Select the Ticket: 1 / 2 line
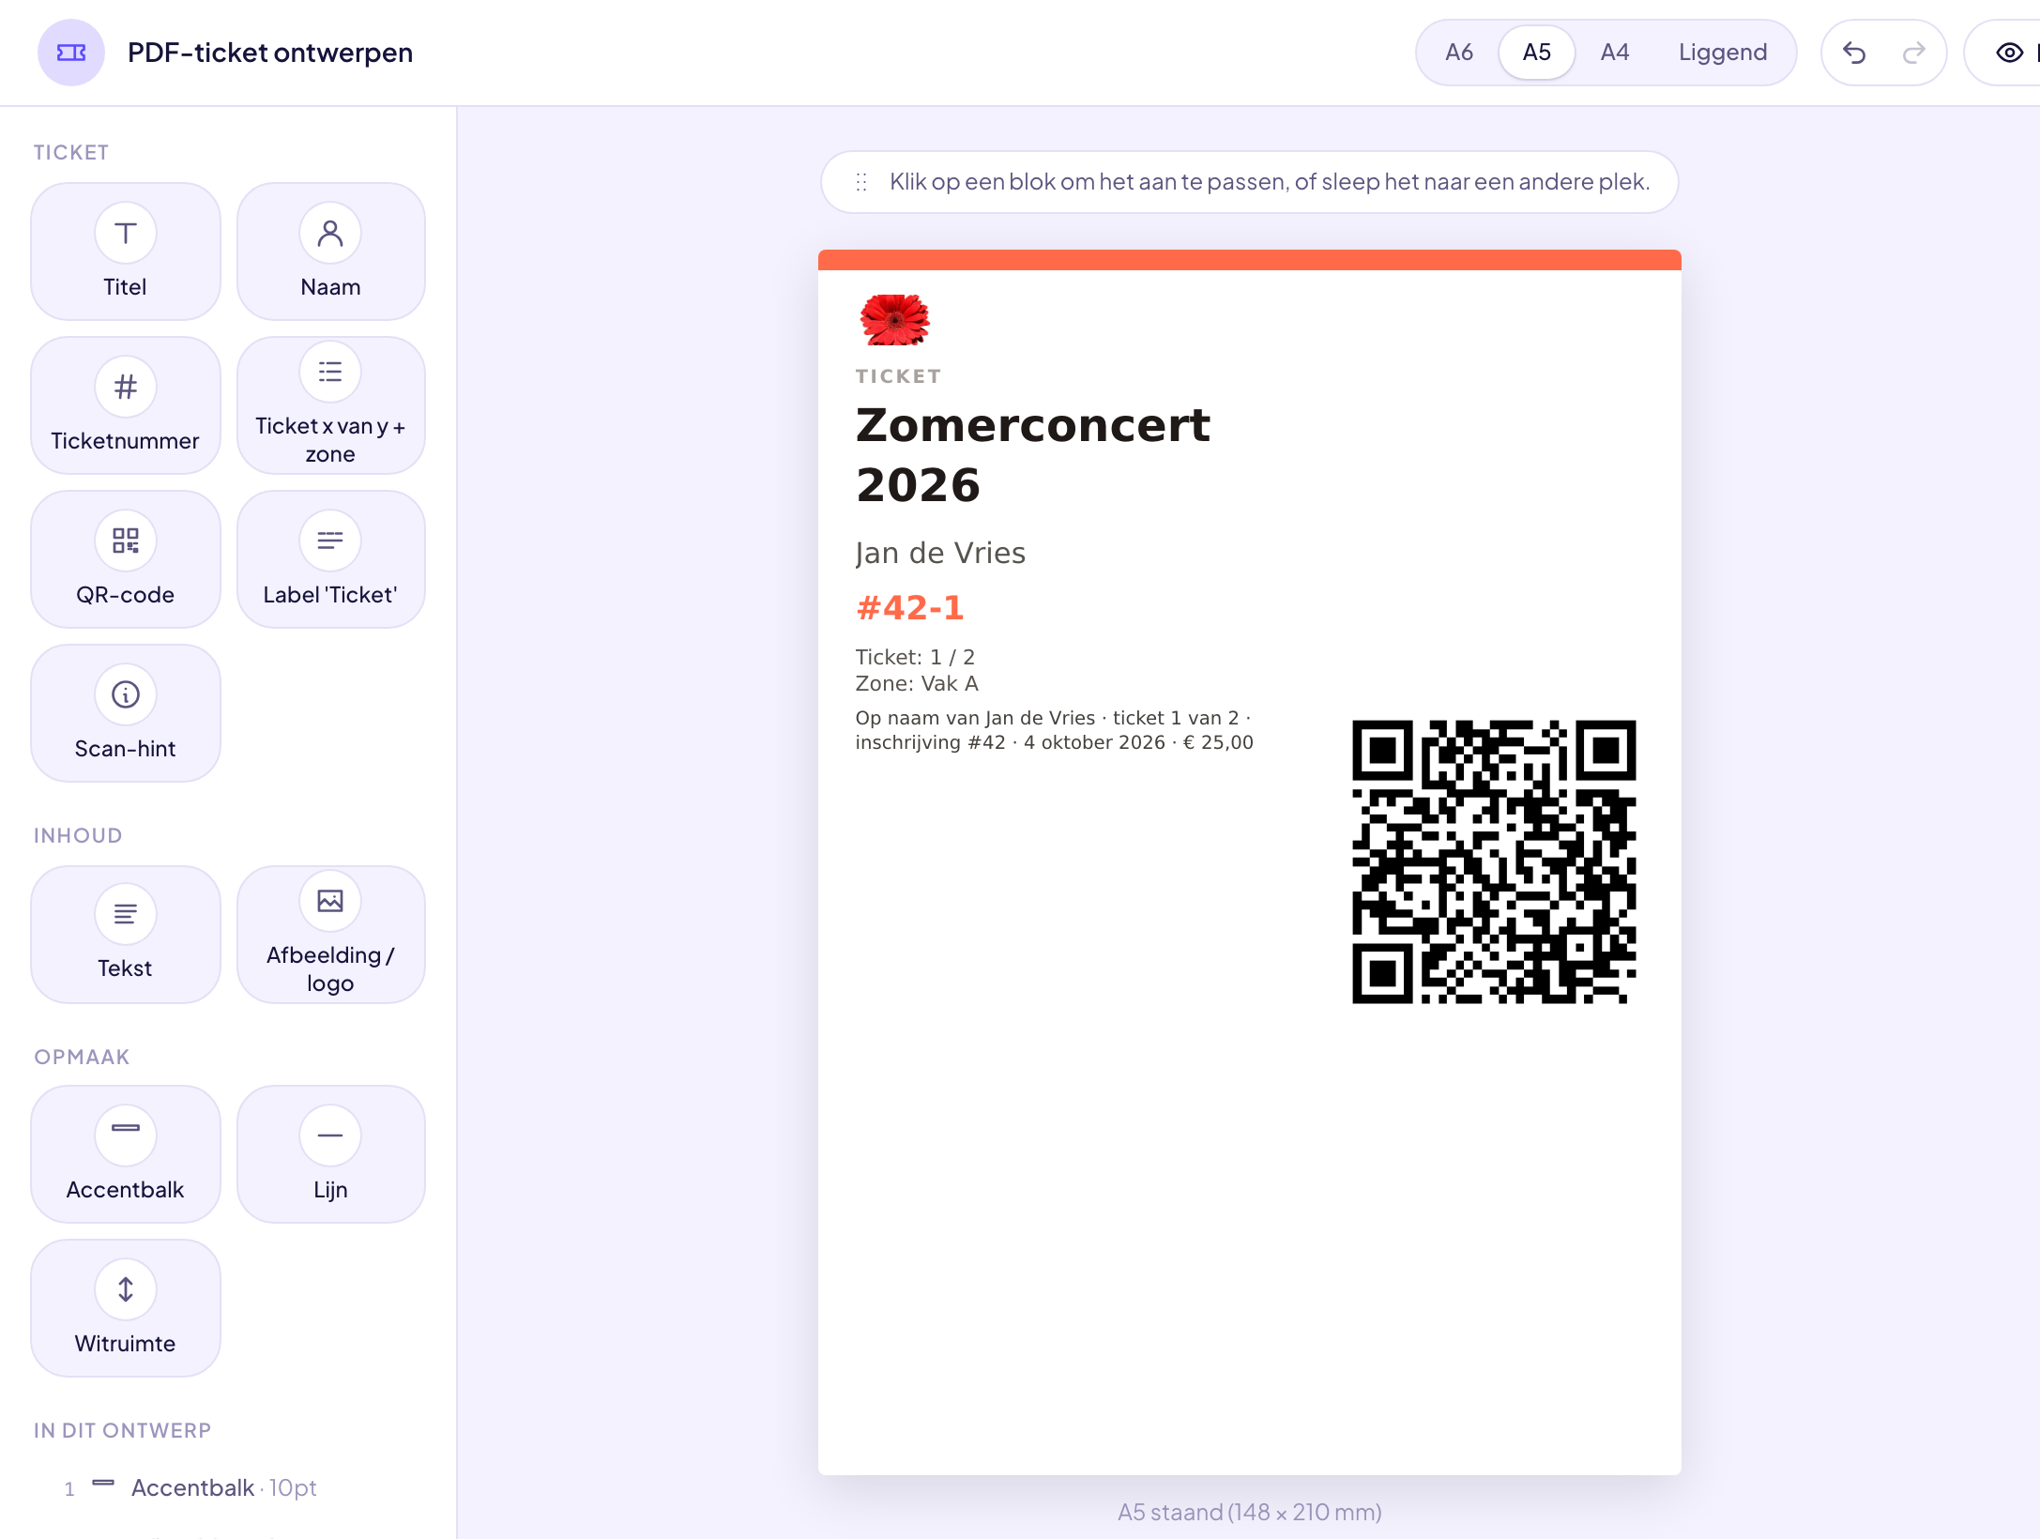Image resolution: width=2040 pixels, height=1539 pixels. coord(915,657)
